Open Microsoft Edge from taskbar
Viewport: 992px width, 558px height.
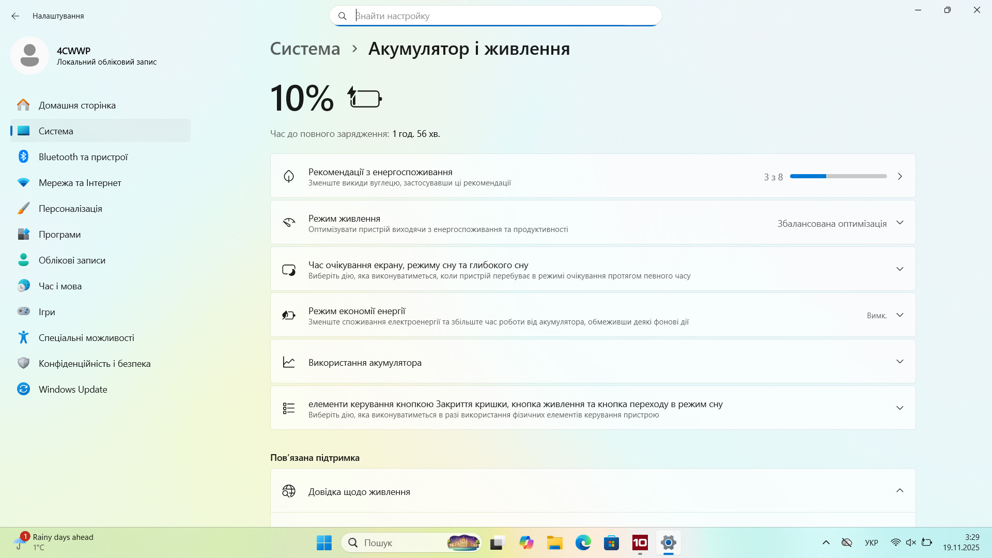583,542
